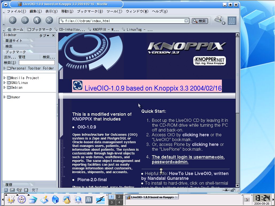Open the ウィンドウ(W) menu
Screen dimensions: 275x206
tap(137, 11)
